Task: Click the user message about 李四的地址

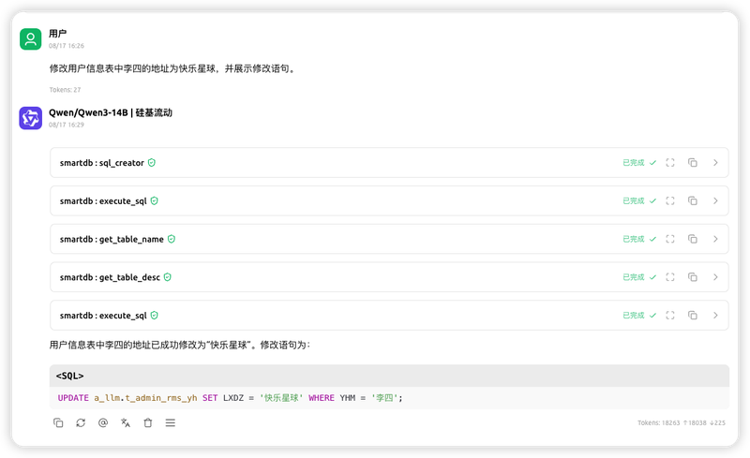Action: 173,69
